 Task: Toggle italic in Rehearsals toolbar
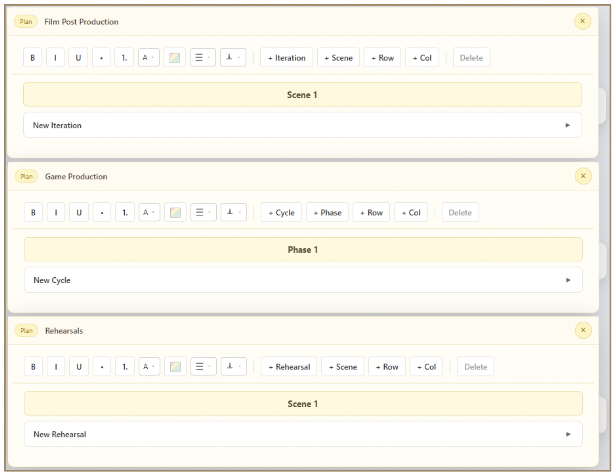tap(56, 366)
